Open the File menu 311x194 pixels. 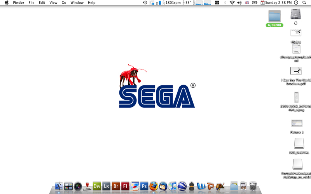[x=31, y=3]
